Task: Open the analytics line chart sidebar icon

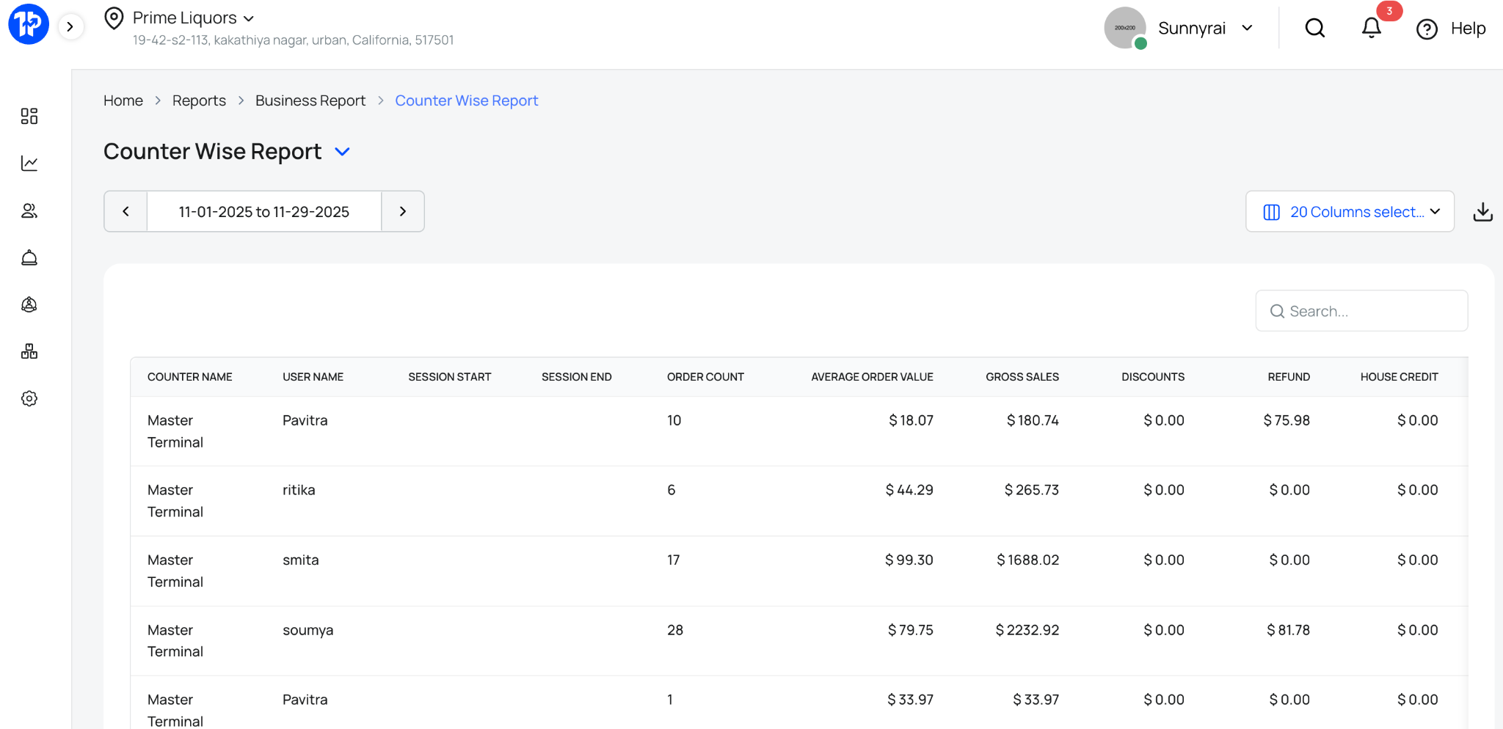Action: point(29,163)
